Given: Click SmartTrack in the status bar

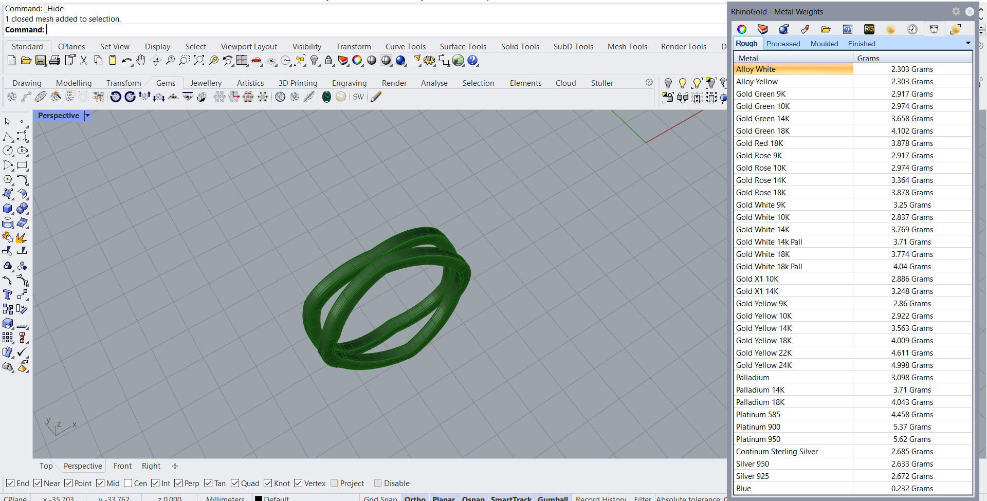Looking at the screenshot, I should (511, 498).
